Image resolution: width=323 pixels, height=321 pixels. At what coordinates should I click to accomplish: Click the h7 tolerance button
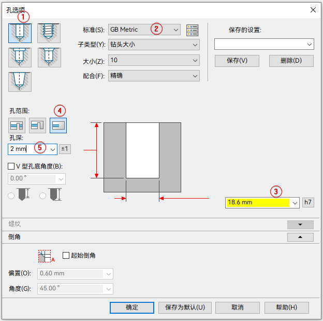(308, 202)
